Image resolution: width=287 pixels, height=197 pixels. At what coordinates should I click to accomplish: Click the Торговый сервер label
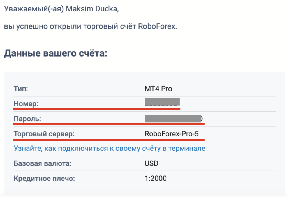44,134
